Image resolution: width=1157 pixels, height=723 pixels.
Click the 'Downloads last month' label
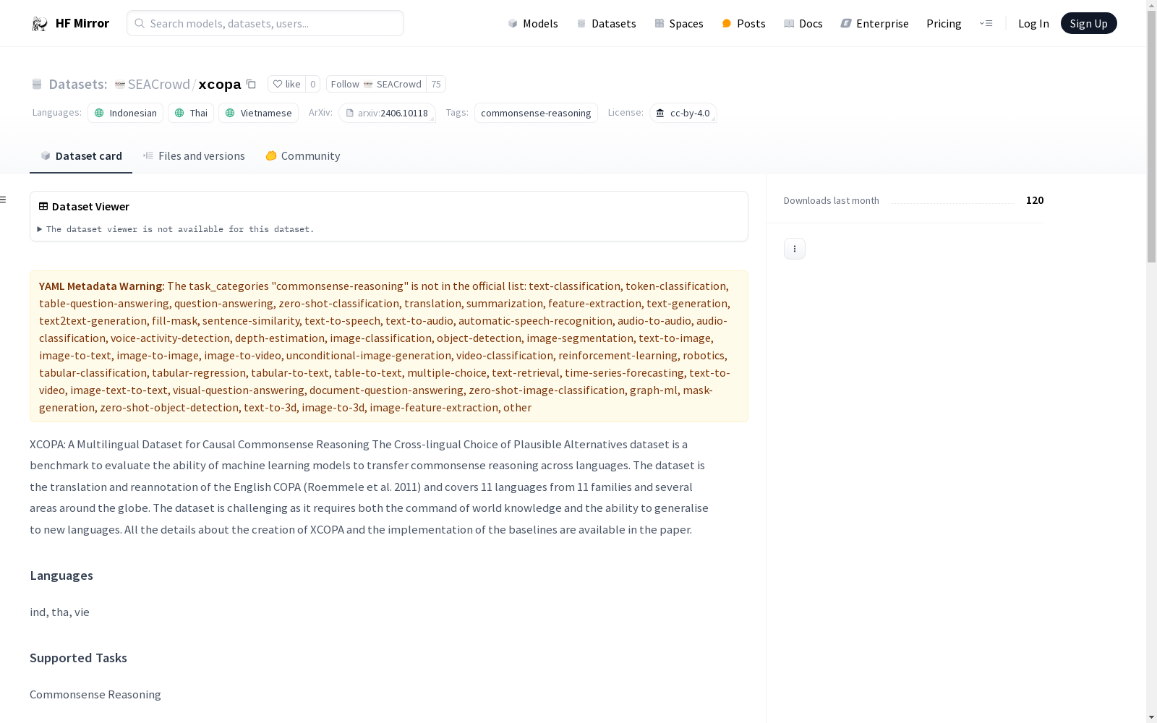pyautogui.click(x=832, y=200)
